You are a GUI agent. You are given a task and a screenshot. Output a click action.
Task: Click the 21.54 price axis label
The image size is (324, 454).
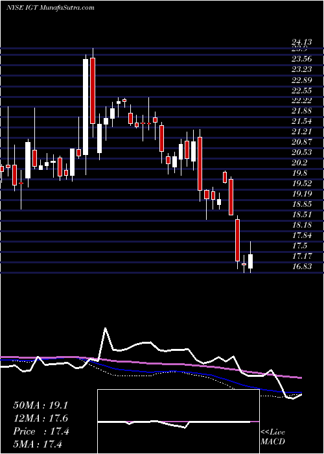tap(302, 121)
